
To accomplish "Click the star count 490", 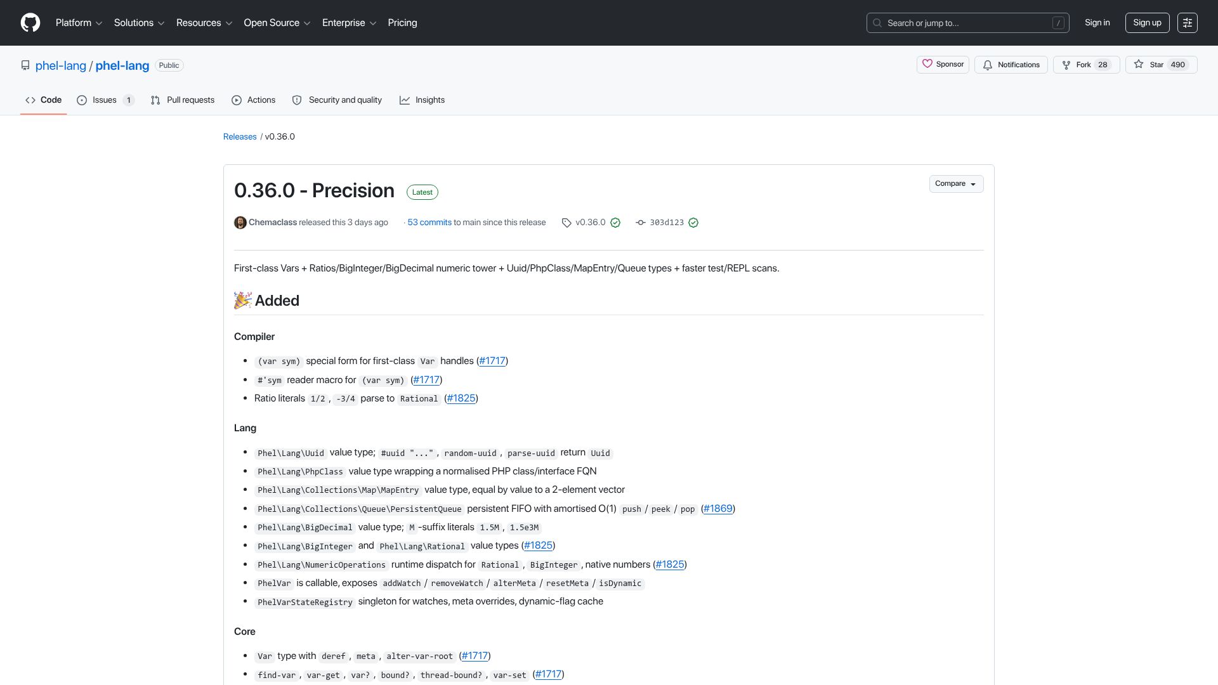I will [1177, 65].
